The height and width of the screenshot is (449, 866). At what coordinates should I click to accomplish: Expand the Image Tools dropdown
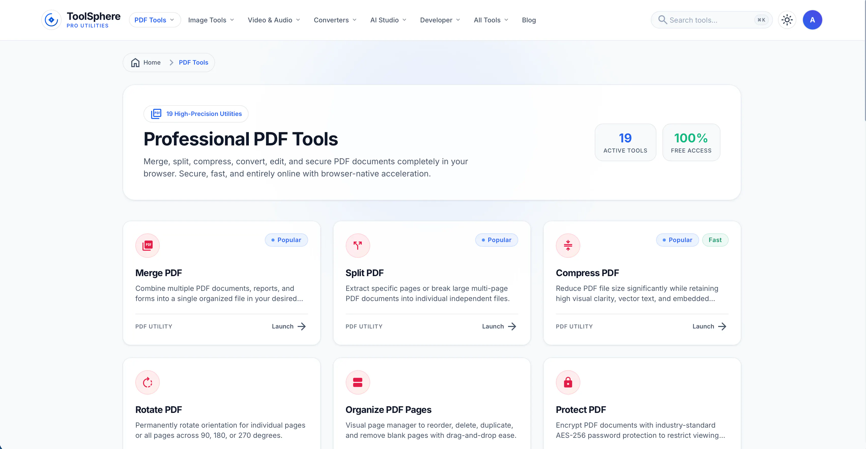211,20
